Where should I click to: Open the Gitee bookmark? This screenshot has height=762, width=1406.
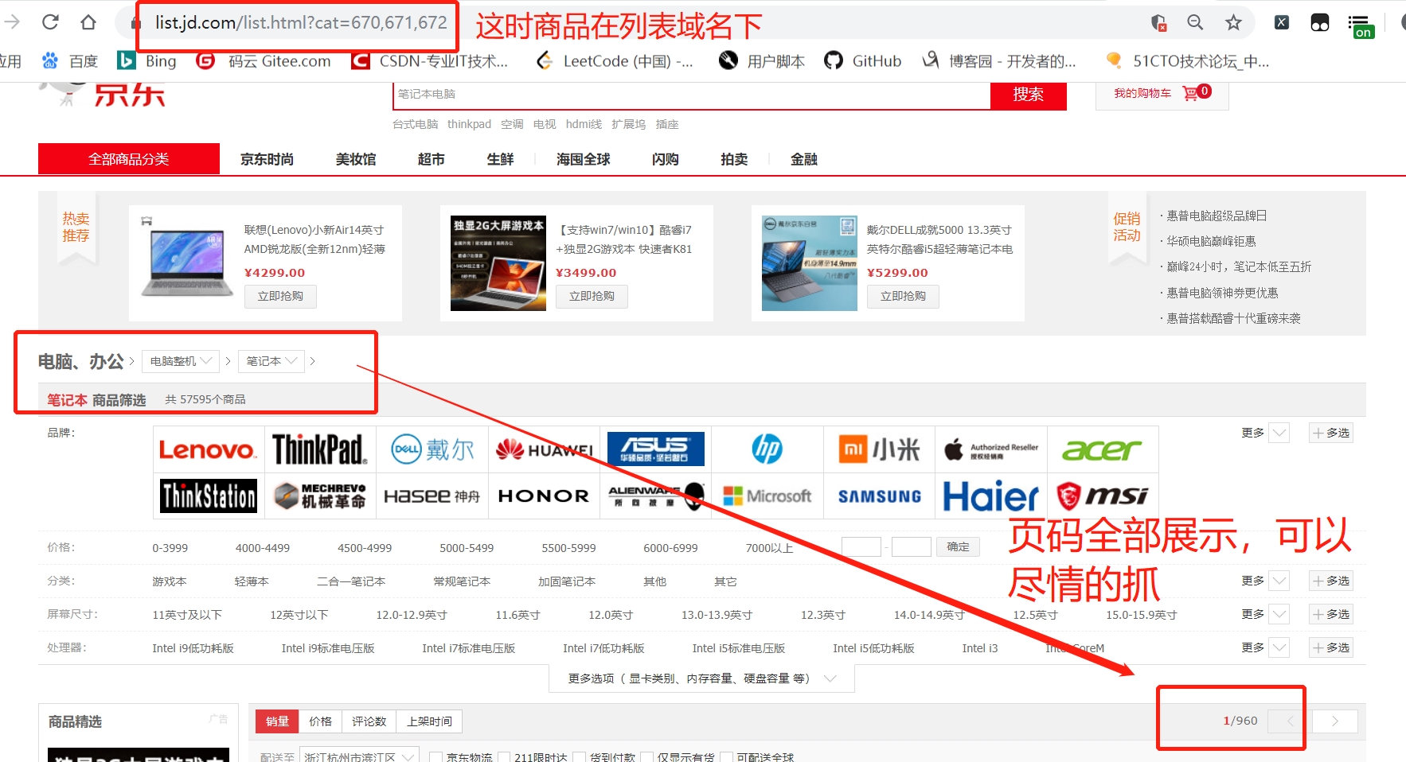264,61
